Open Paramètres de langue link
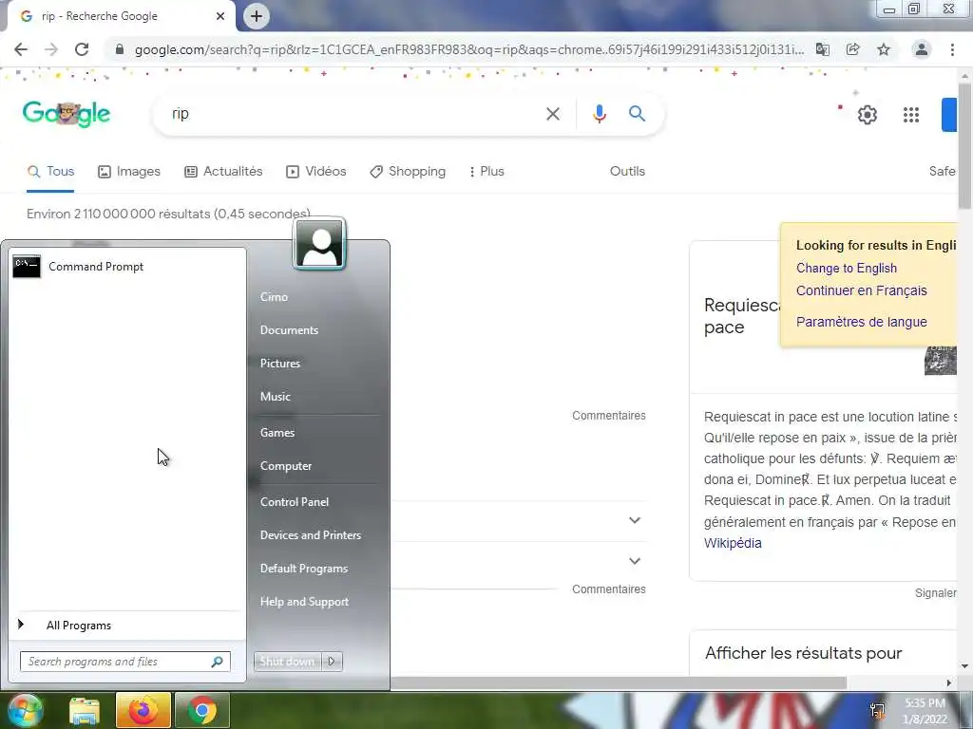This screenshot has height=729, width=973. [861, 322]
